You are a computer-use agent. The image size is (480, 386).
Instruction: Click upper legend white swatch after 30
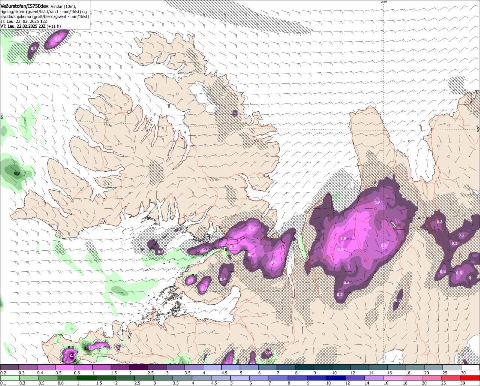click(x=471, y=368)
